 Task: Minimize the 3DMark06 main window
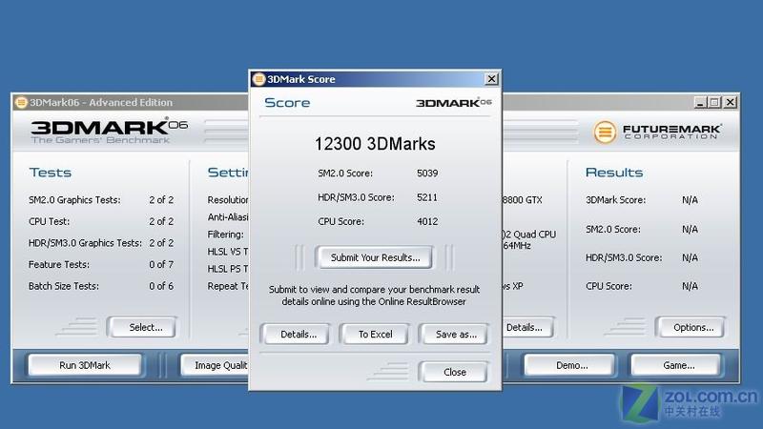tap(700, 102)
